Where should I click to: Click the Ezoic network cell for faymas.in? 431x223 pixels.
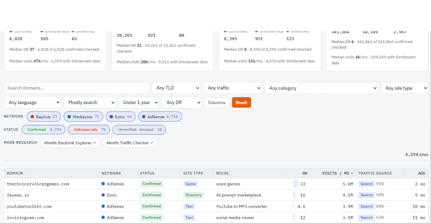click(x=109, y=195)
